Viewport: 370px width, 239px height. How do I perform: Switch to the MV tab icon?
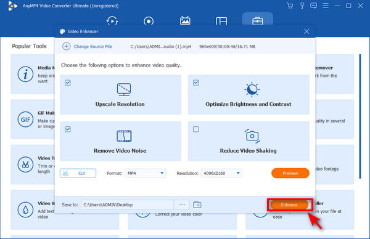[x=185, y=21]
